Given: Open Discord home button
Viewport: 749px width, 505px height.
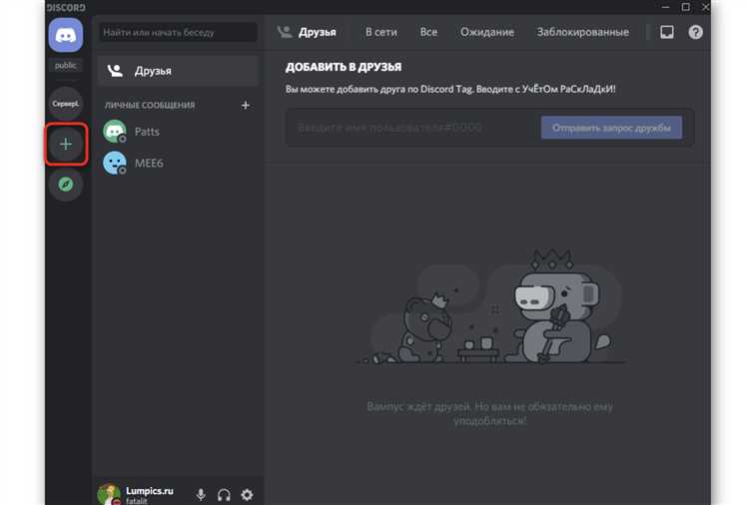Looking at the screenshot, I should click(66, 35).
